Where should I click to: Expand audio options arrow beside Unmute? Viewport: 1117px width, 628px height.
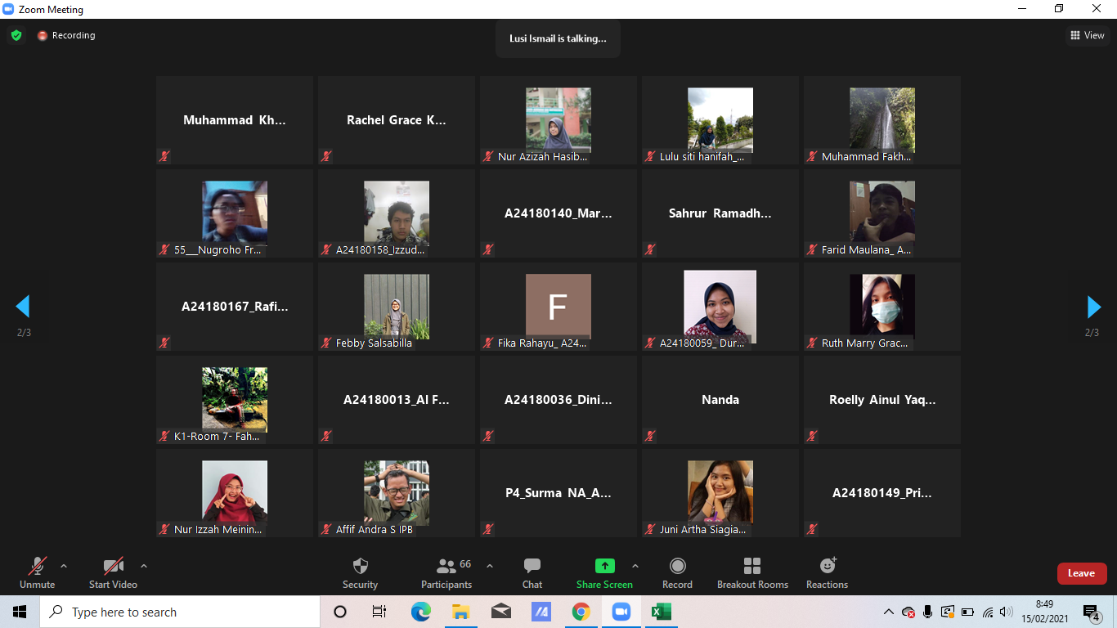click(x=64, y=566)
